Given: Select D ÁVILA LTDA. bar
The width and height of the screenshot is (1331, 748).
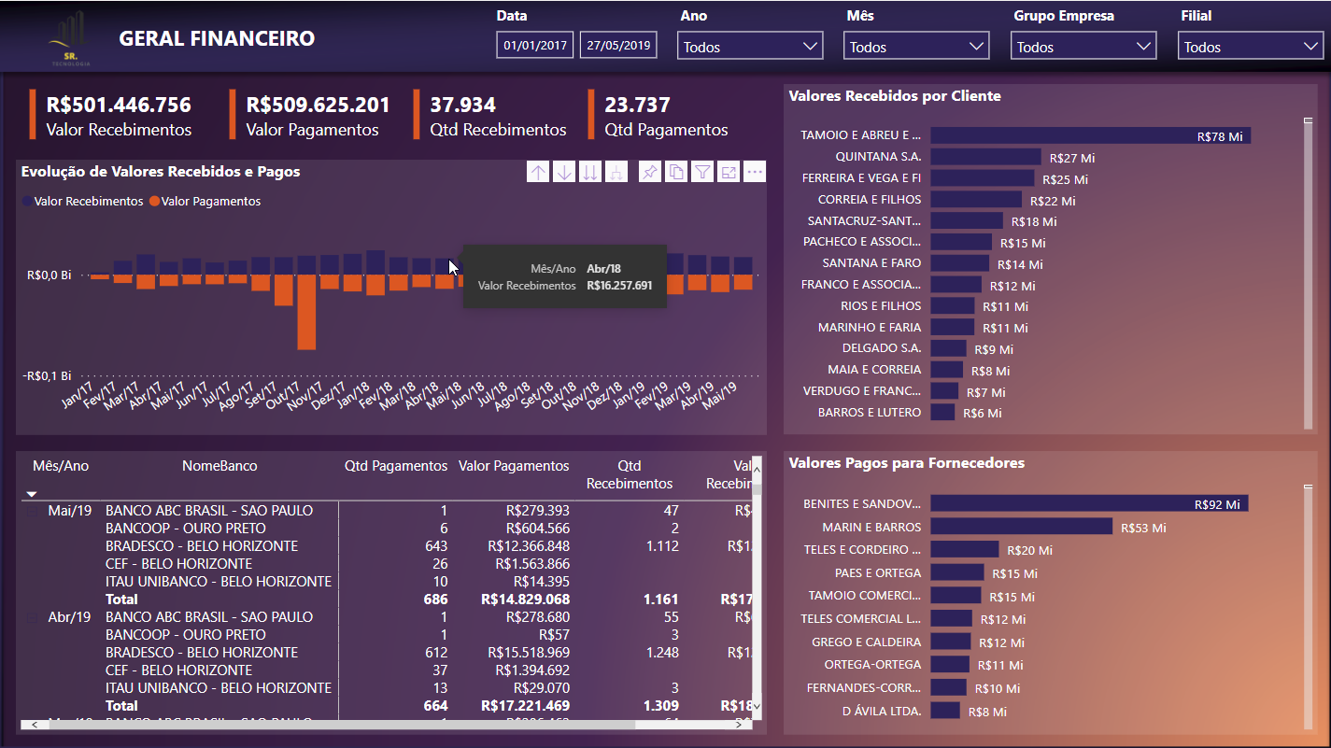Looking at the screenshot, I should click(945, 711).
